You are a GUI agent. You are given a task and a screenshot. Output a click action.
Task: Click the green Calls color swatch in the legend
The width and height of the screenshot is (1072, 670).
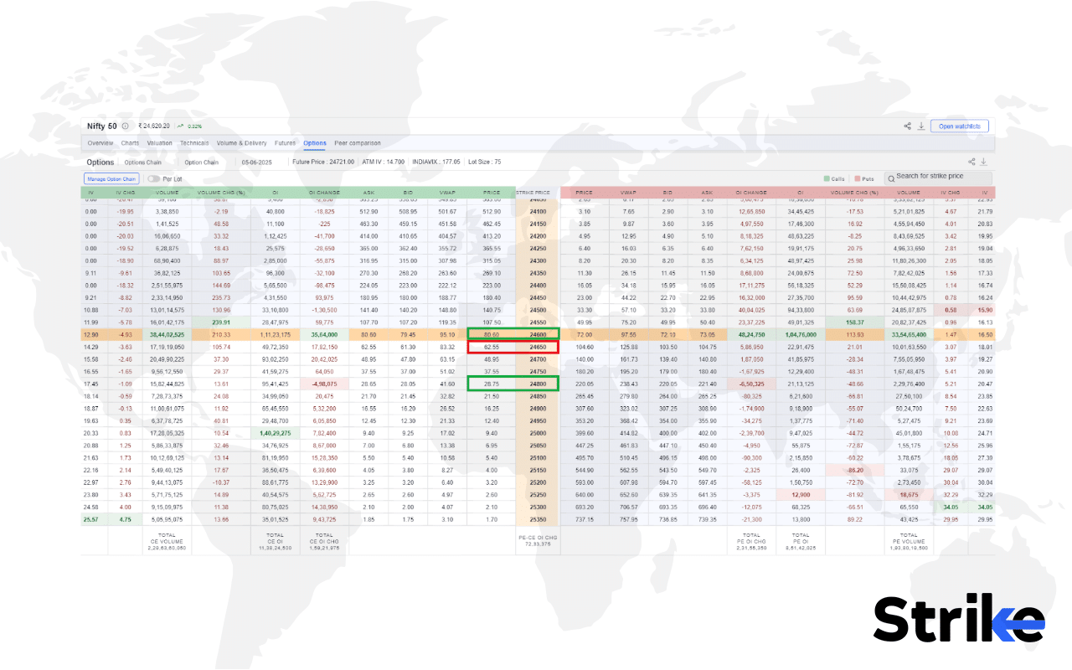pos(826,178)
